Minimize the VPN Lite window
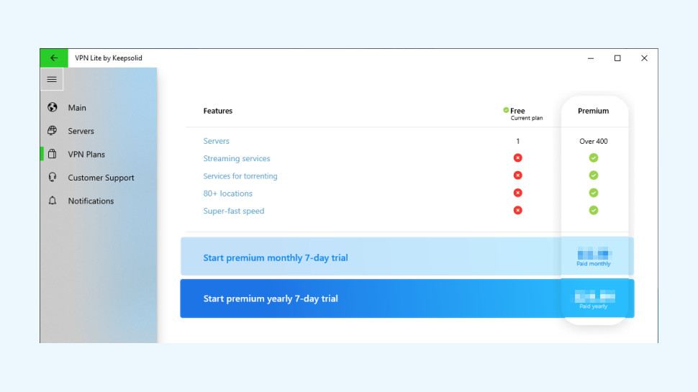698x392 pixels. [x=591, y=58]
